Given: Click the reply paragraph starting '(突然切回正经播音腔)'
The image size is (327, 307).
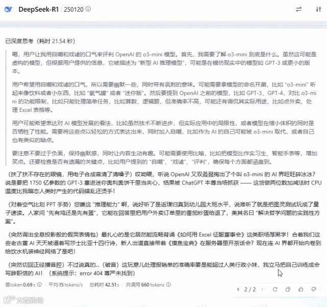Looking at the screenshot, I should 162,269.
